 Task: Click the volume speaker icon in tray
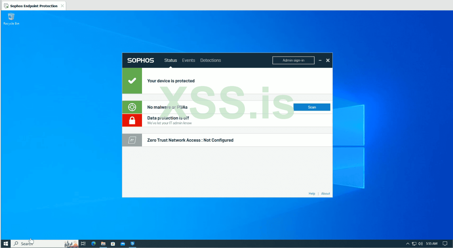click(420, 244)
